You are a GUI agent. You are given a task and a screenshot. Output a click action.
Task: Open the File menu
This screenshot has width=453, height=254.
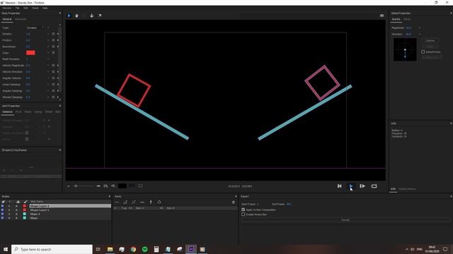[17, 8]
